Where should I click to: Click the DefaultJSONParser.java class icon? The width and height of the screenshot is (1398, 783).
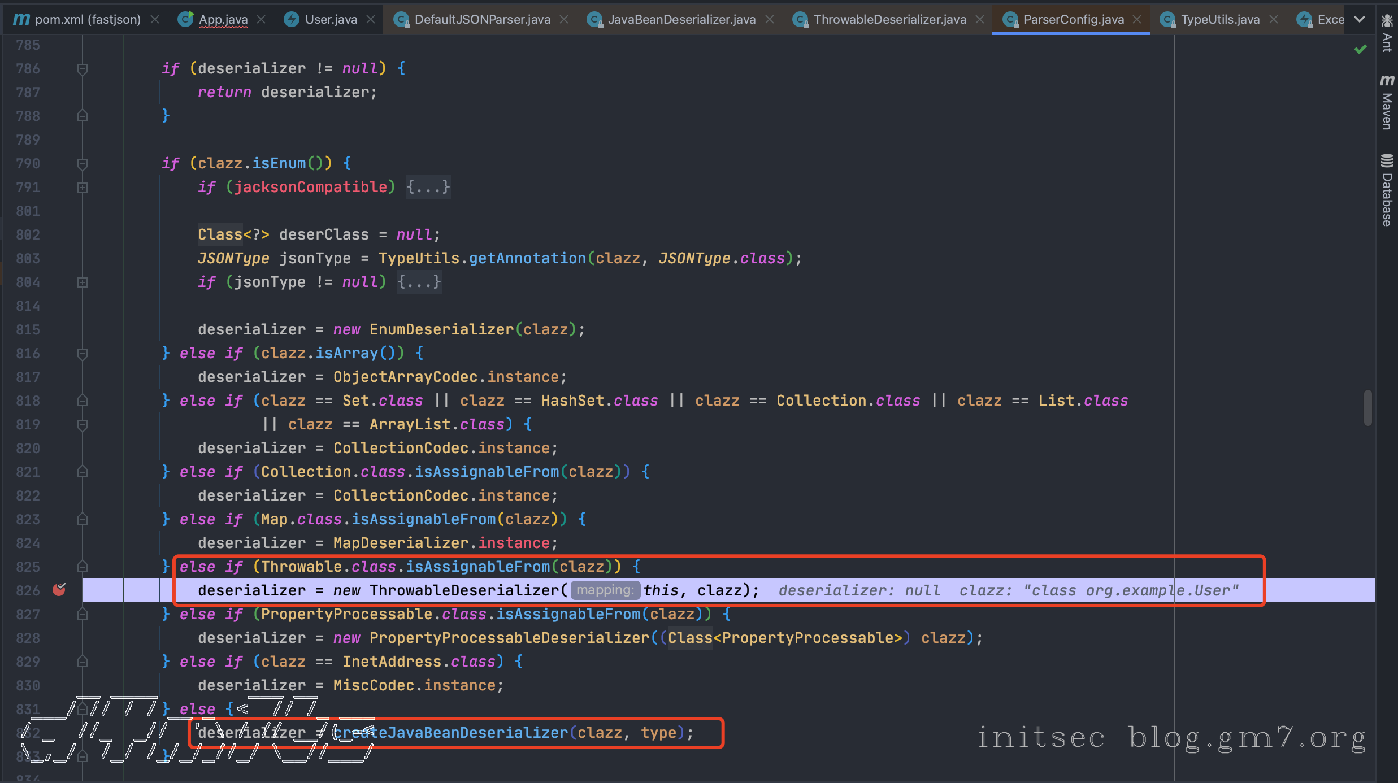coord(401,20)
